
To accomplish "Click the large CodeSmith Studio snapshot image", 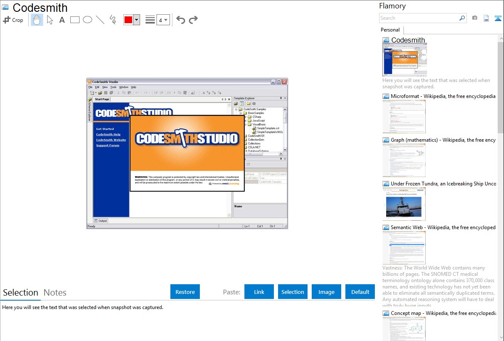I will [187, 153].
